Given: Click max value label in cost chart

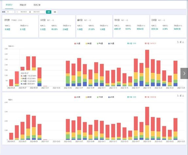Looking at the screenshot, I should click(150, 97).
